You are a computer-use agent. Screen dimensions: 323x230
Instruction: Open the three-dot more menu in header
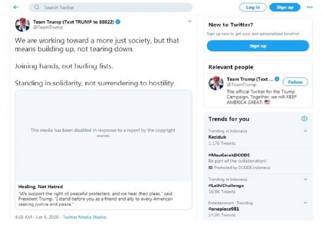[x=310, y=8]
